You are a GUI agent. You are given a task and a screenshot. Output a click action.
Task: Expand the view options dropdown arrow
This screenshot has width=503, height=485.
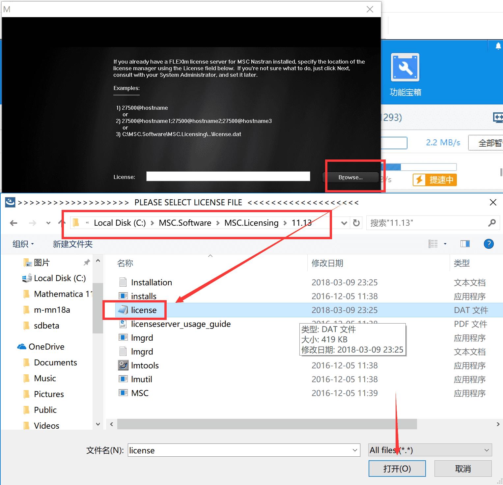click(x=445, y=244)
